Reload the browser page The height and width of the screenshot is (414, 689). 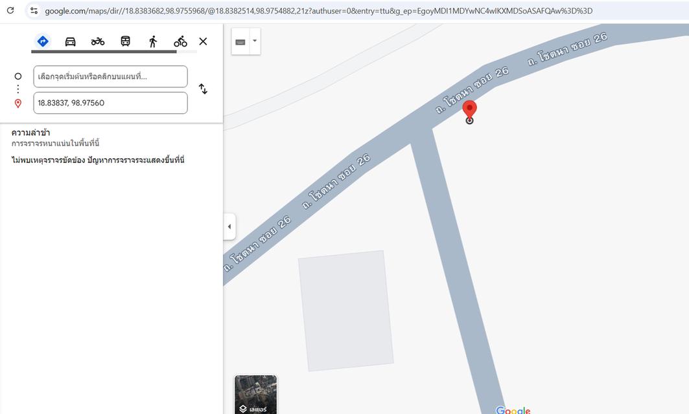click(10, 10)
